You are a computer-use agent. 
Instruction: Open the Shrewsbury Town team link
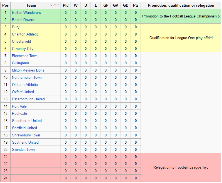[x=26, y=135]
